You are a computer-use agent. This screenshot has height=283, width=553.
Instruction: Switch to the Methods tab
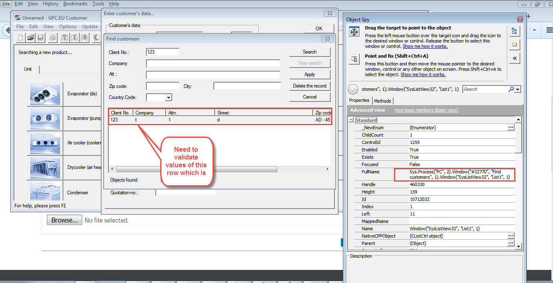click(x=383, y=101)
